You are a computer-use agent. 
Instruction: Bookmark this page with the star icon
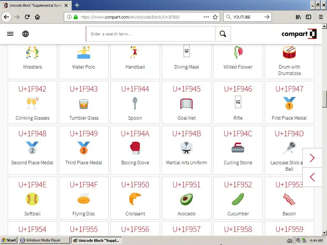[215, 17]
